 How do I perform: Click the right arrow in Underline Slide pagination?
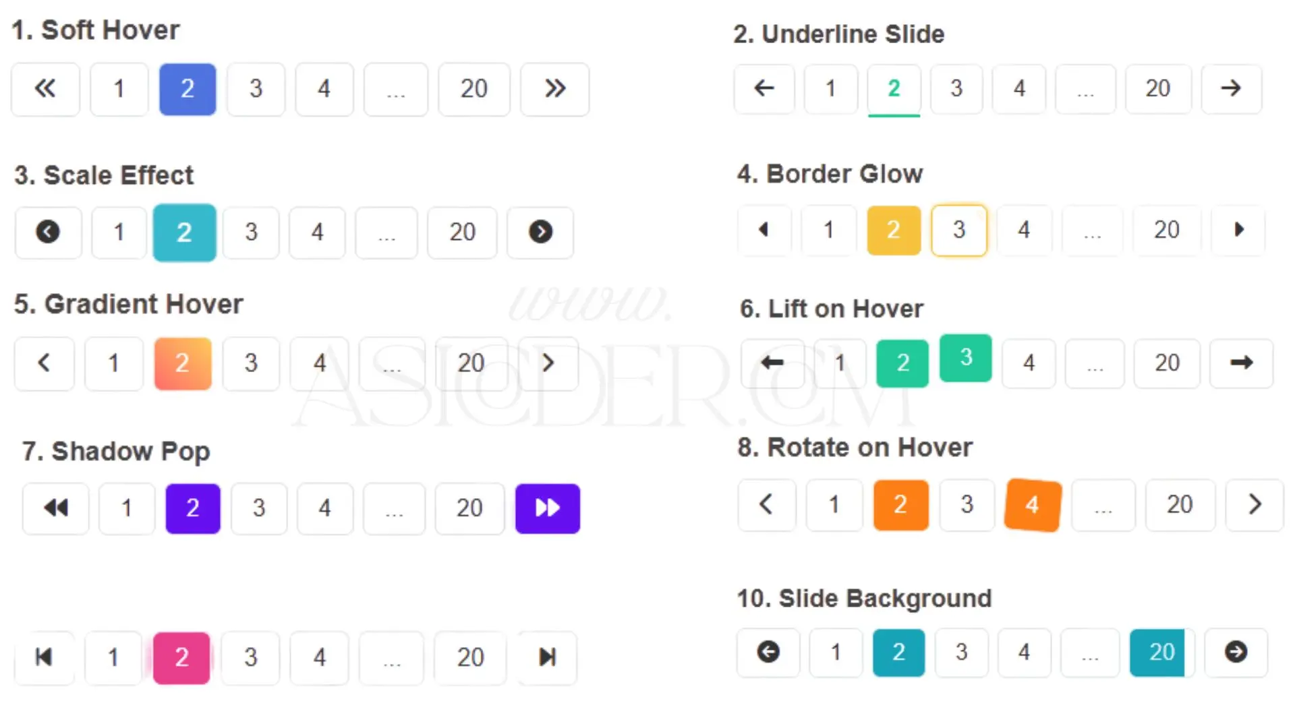pos(1231,88)
